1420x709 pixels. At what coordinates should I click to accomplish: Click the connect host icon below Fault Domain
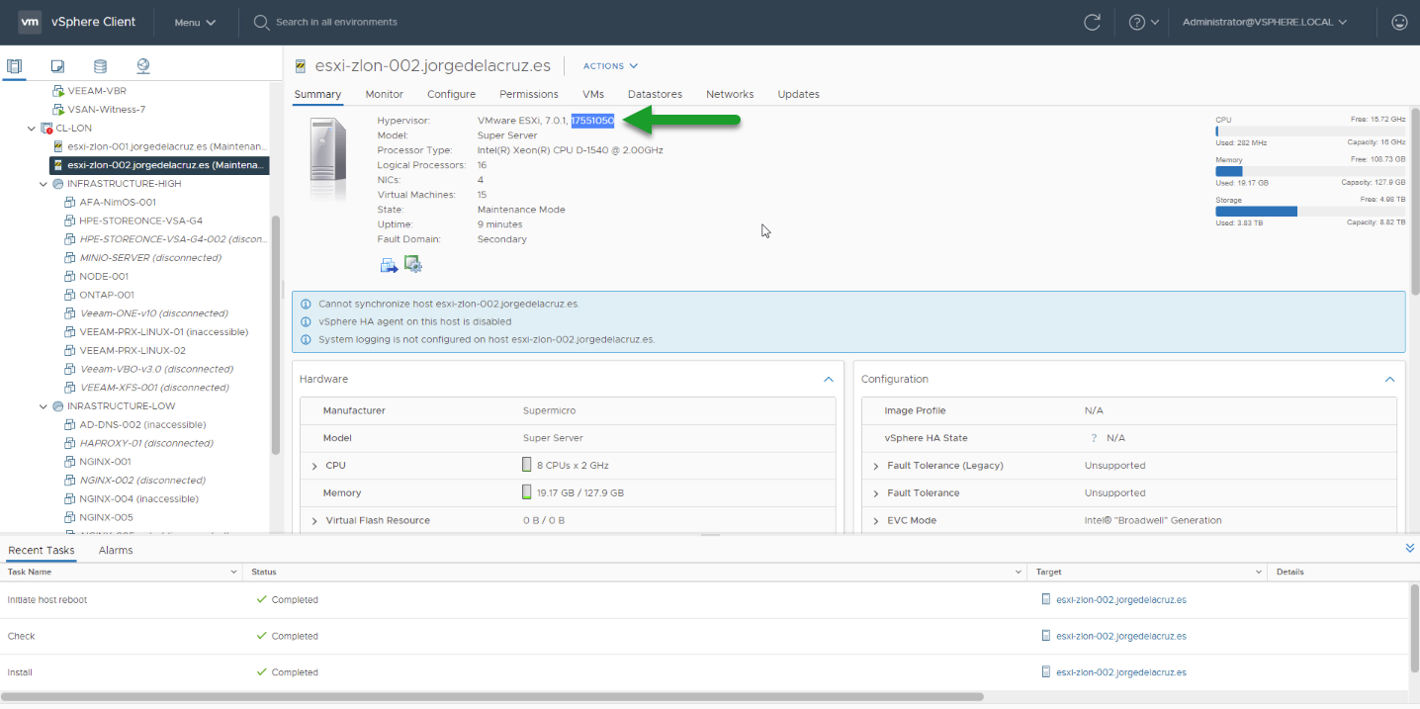(389, 264)
